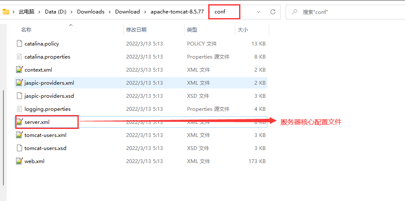Refresh the conf folder view

tap(273, 11)
